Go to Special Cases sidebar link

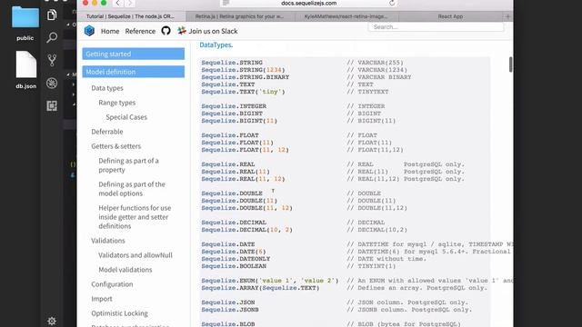click(x=126, y=117)
